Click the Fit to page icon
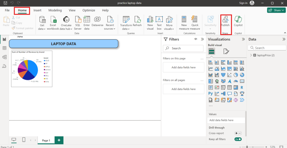This screenshot has width=287, height=148. [x=281, y=147]
